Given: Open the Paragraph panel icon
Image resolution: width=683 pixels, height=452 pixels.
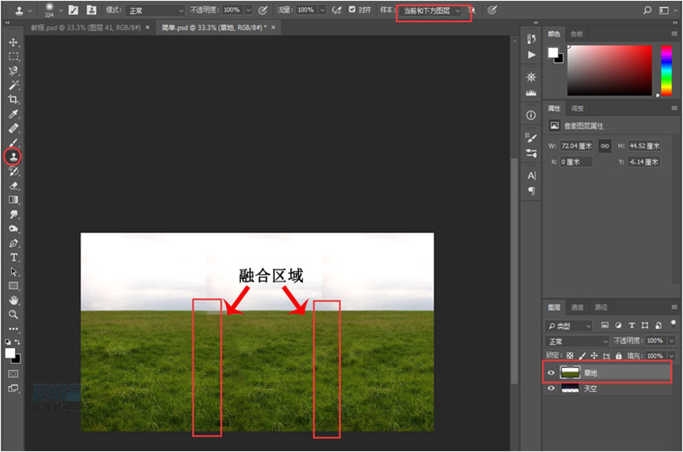Looking at the screenshot, I should (x=531, y=191).
